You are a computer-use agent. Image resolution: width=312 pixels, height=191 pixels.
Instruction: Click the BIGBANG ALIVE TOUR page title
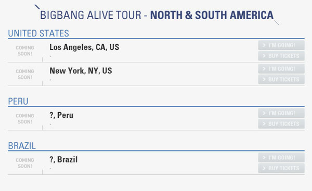(157, 15)
